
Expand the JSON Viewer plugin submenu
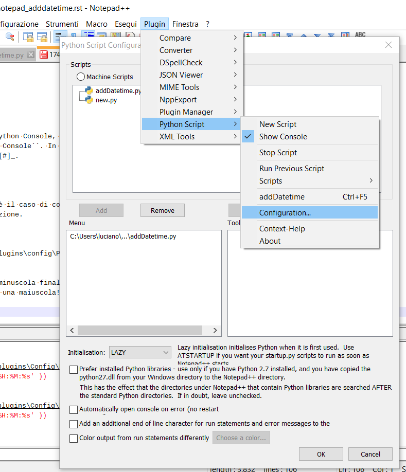[x=192, y=75]
